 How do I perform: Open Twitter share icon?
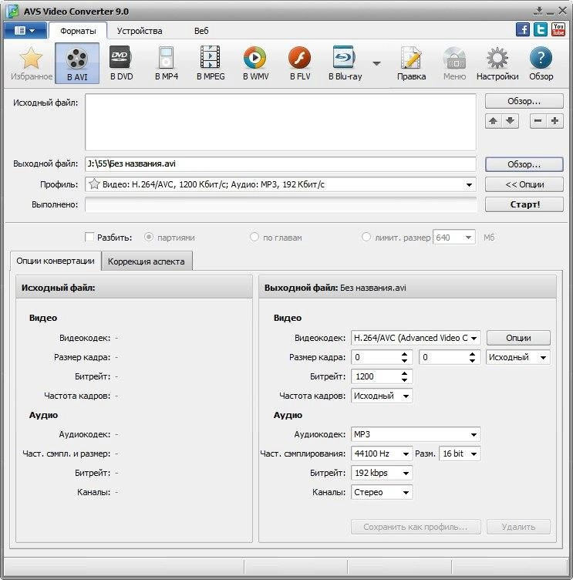pos(541,29)
